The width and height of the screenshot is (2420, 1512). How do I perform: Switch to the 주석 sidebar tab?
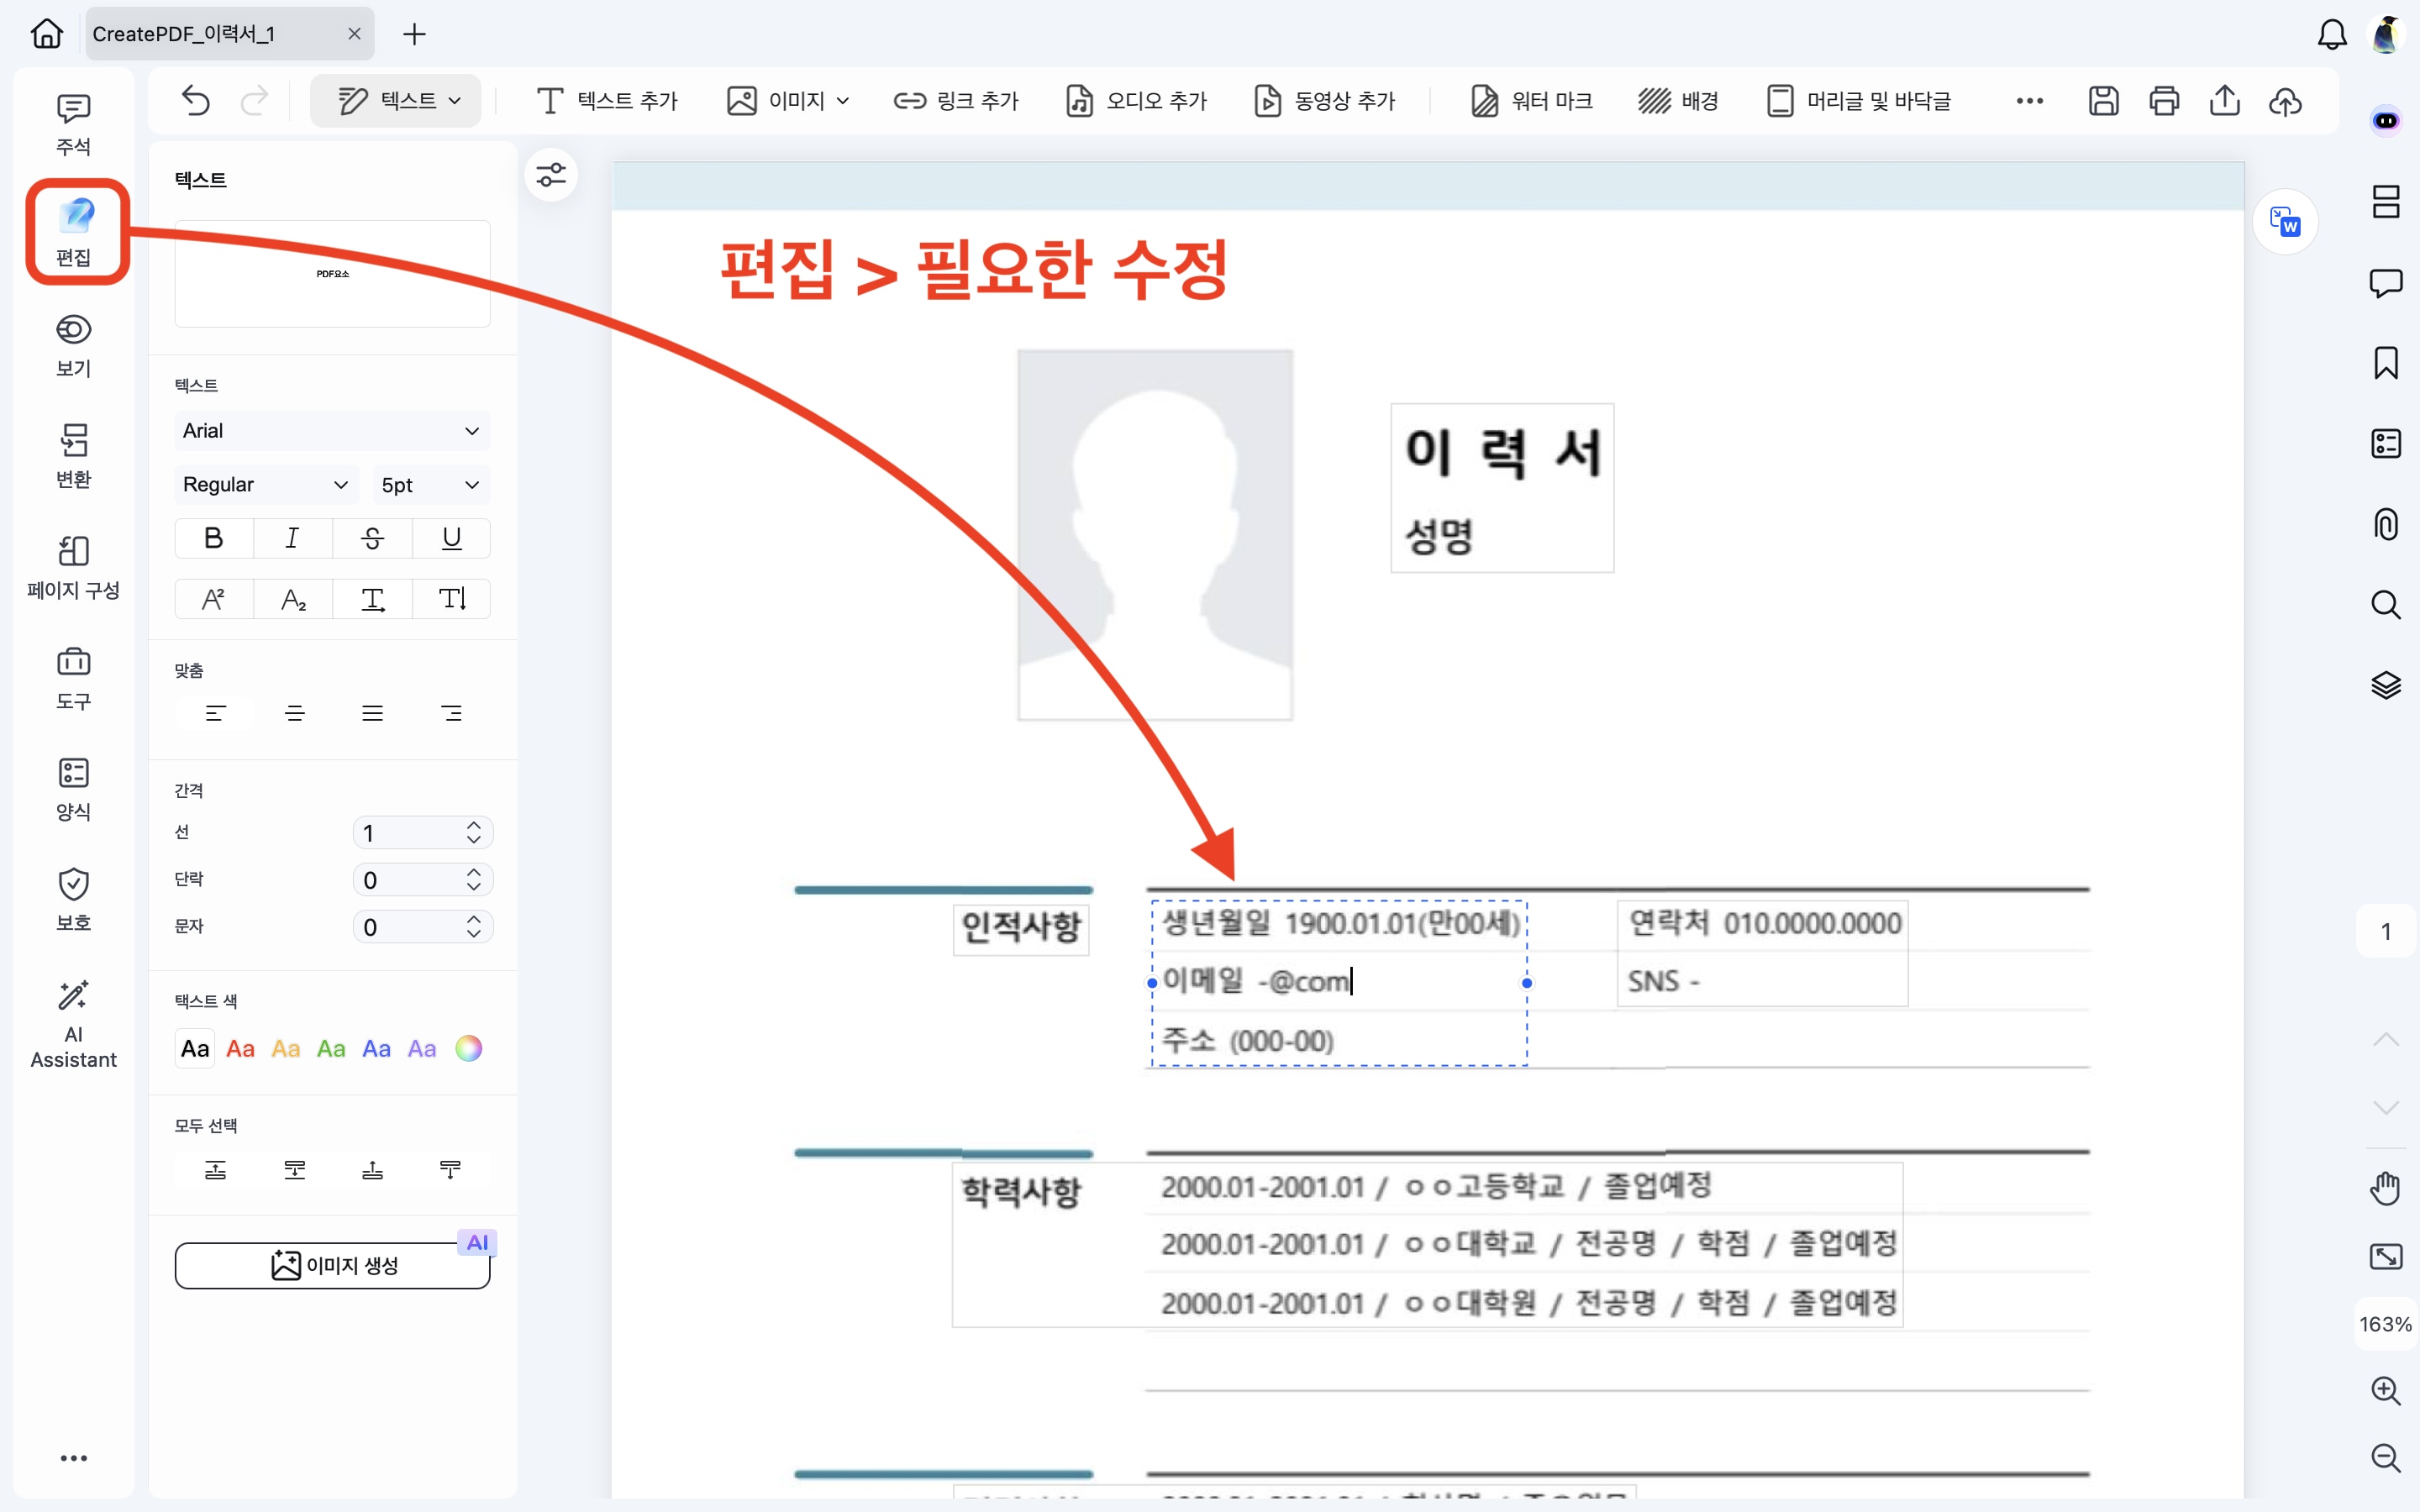point(73,125)
